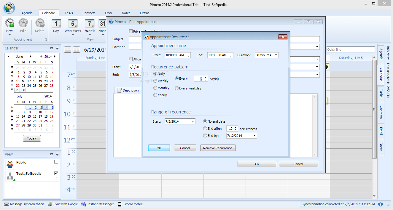Uncheck the Test, Softpedia calendar checkbox
The height and width of the screenshot is (210, 393).
click(x=56, y=173)
